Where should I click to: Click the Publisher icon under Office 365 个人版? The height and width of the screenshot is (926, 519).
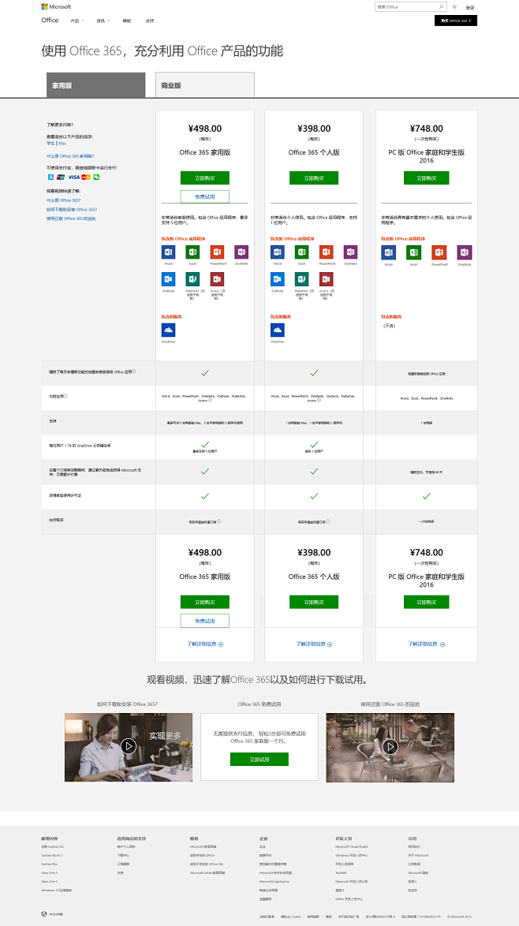[302, 279]
